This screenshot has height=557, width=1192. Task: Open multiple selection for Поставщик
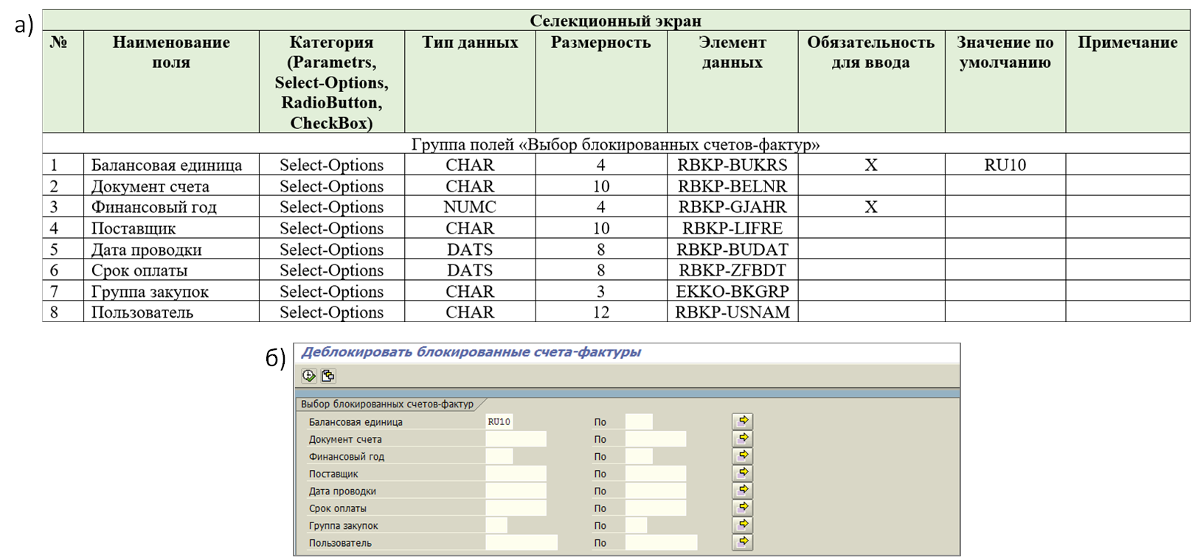tap(743, 473)
